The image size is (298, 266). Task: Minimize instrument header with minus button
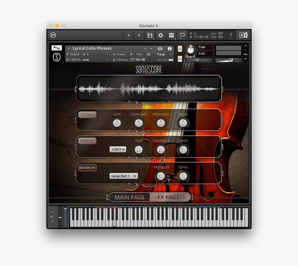pyautogui.click(x=246, y=50)
